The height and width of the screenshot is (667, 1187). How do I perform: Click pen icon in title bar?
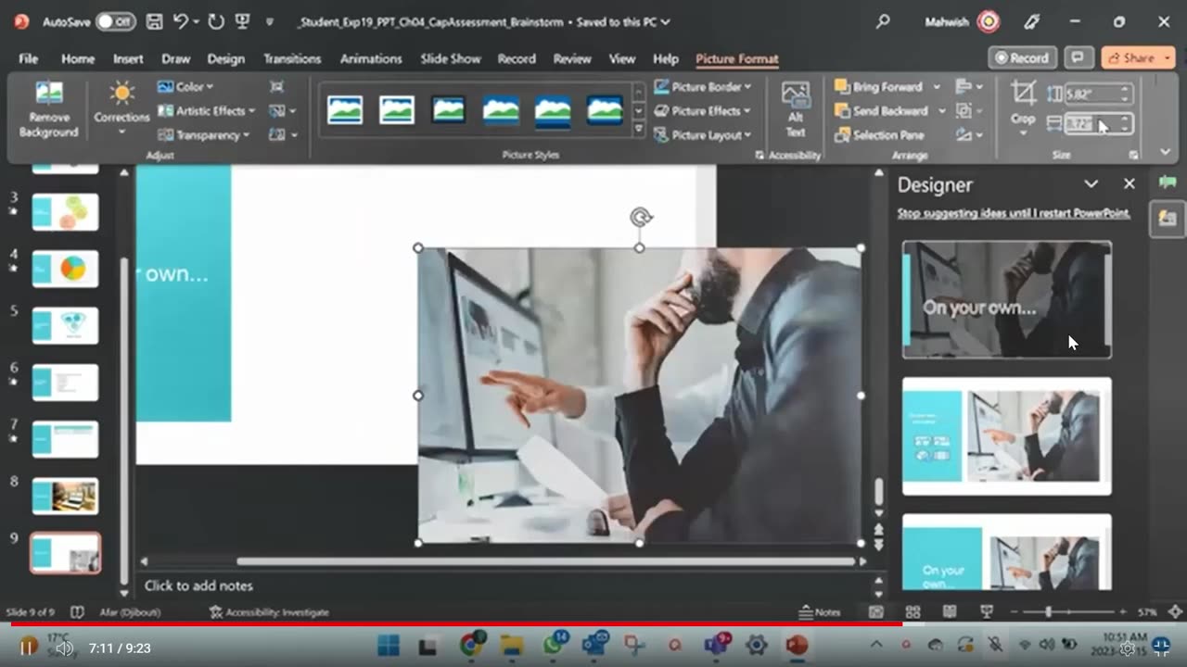[1031, 21]
